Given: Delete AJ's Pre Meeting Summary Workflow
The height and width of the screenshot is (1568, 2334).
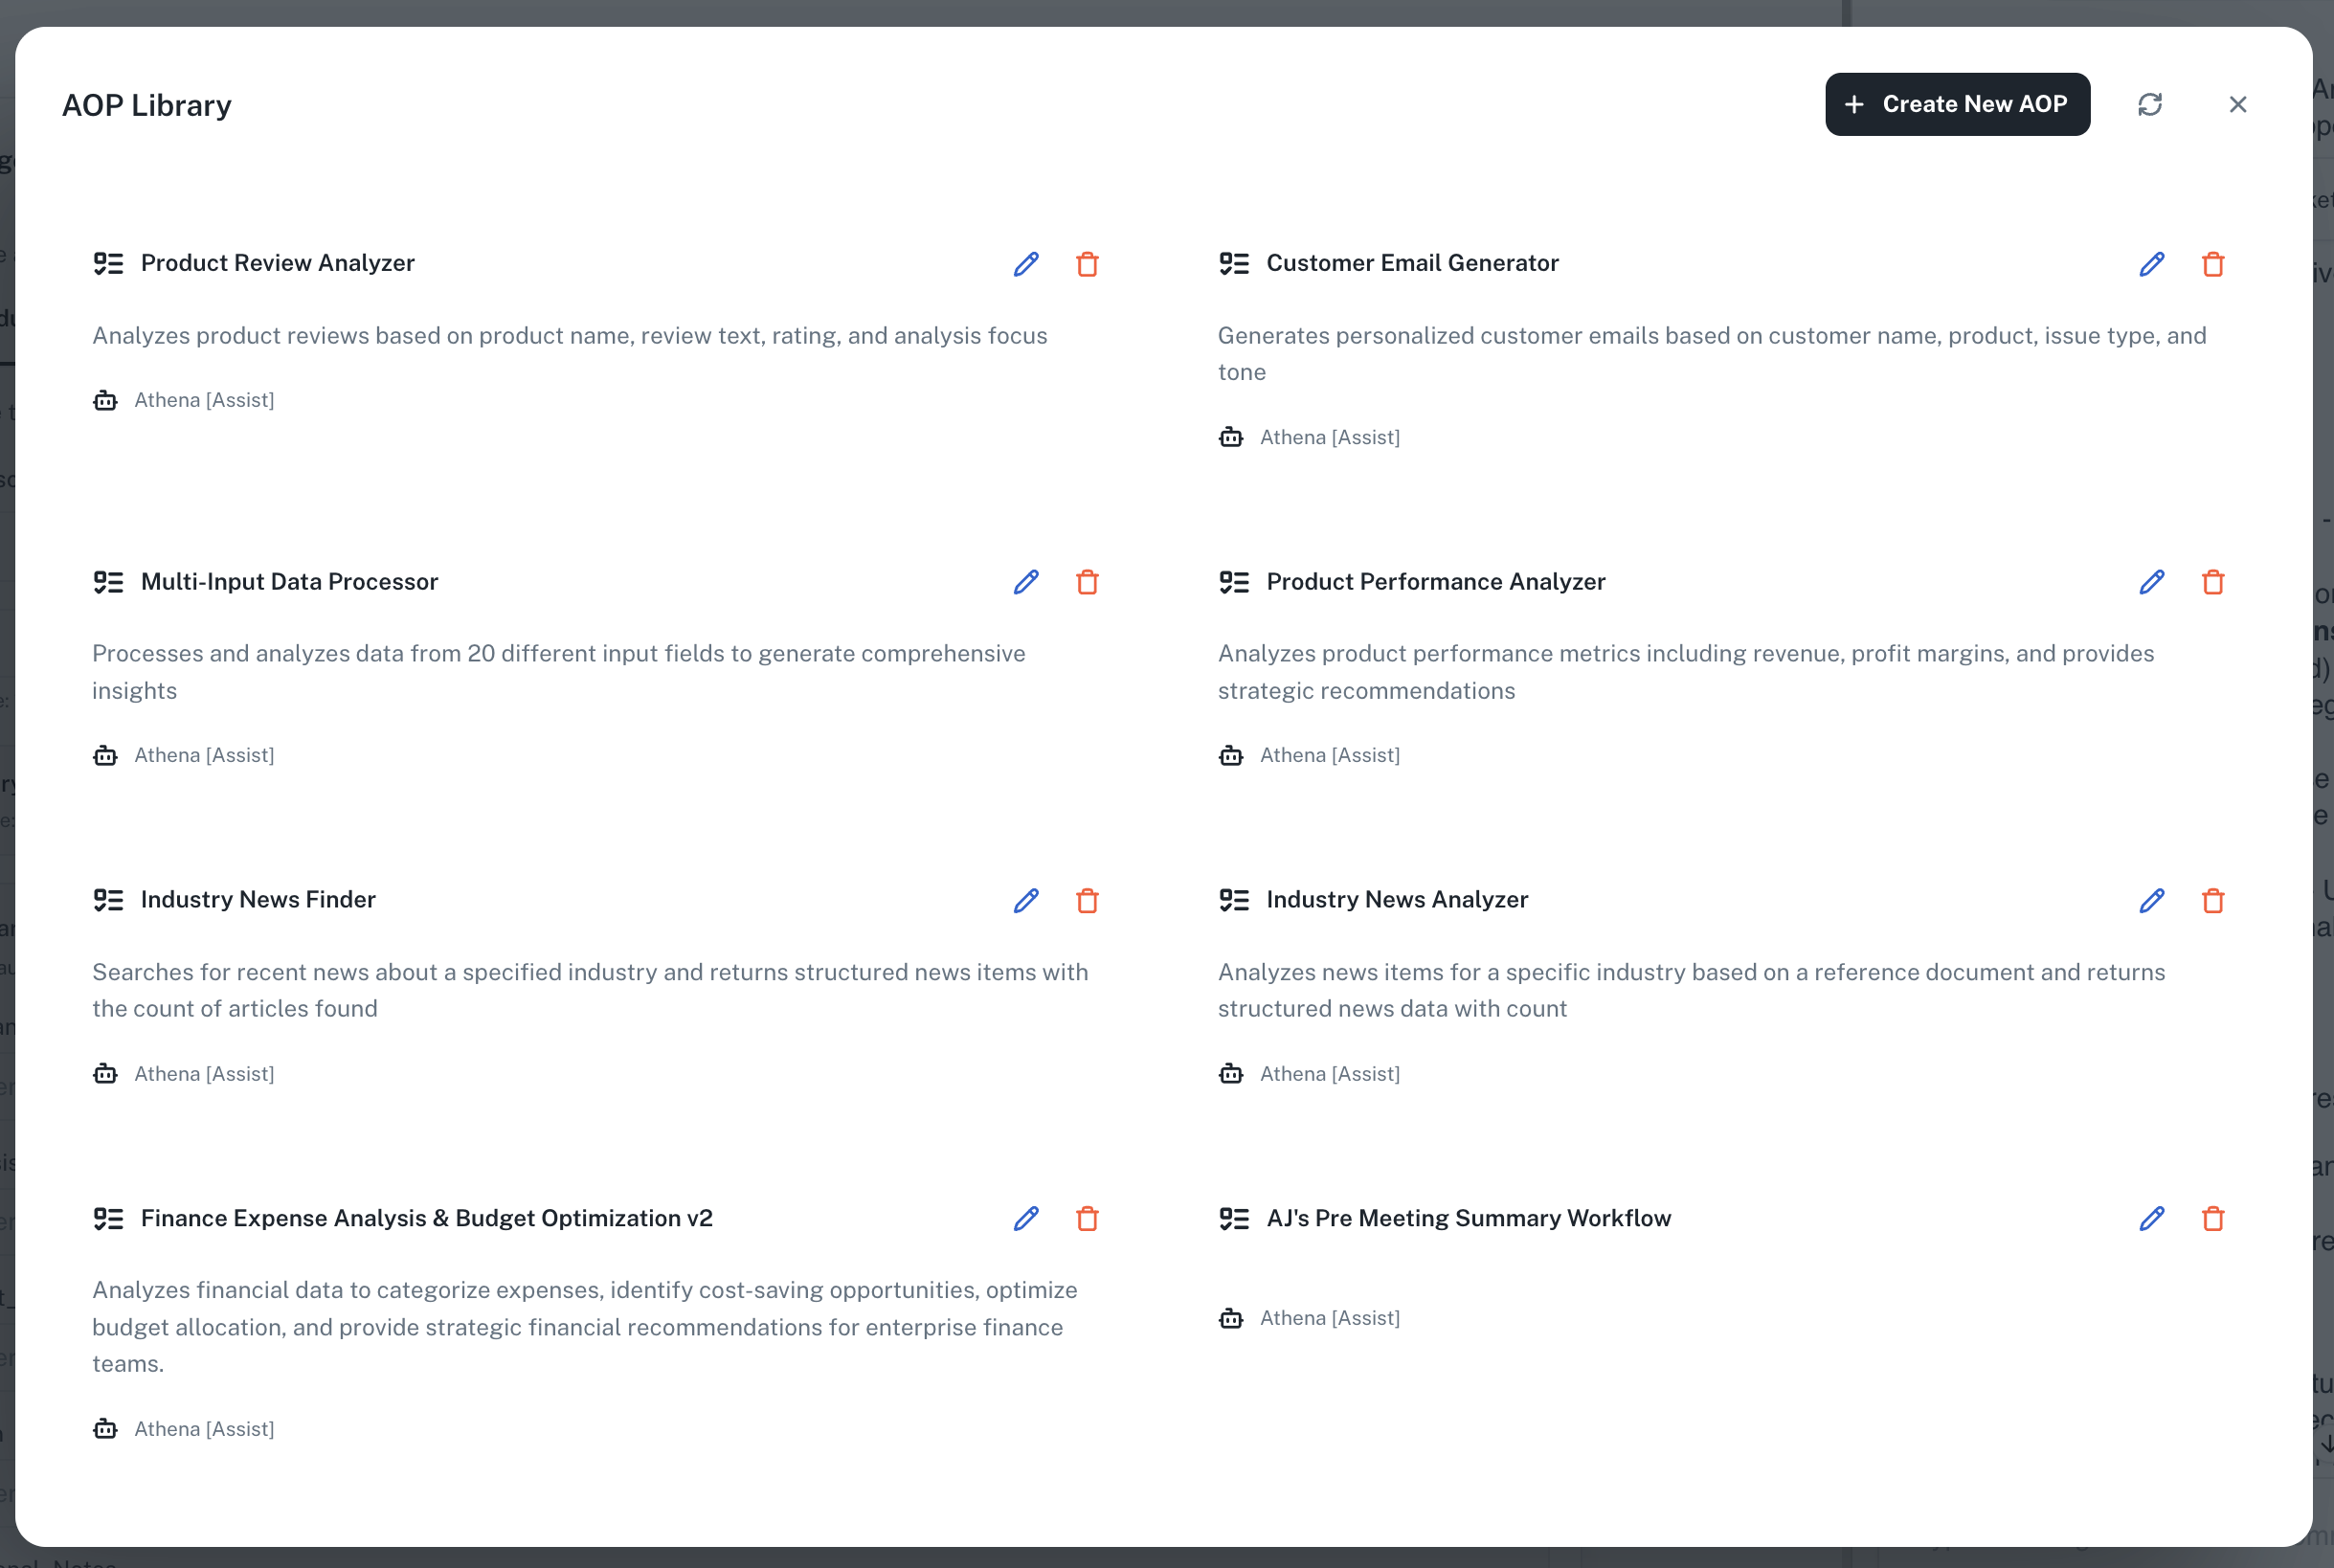Looking at the screenshot, I should pos(2212,1218).
